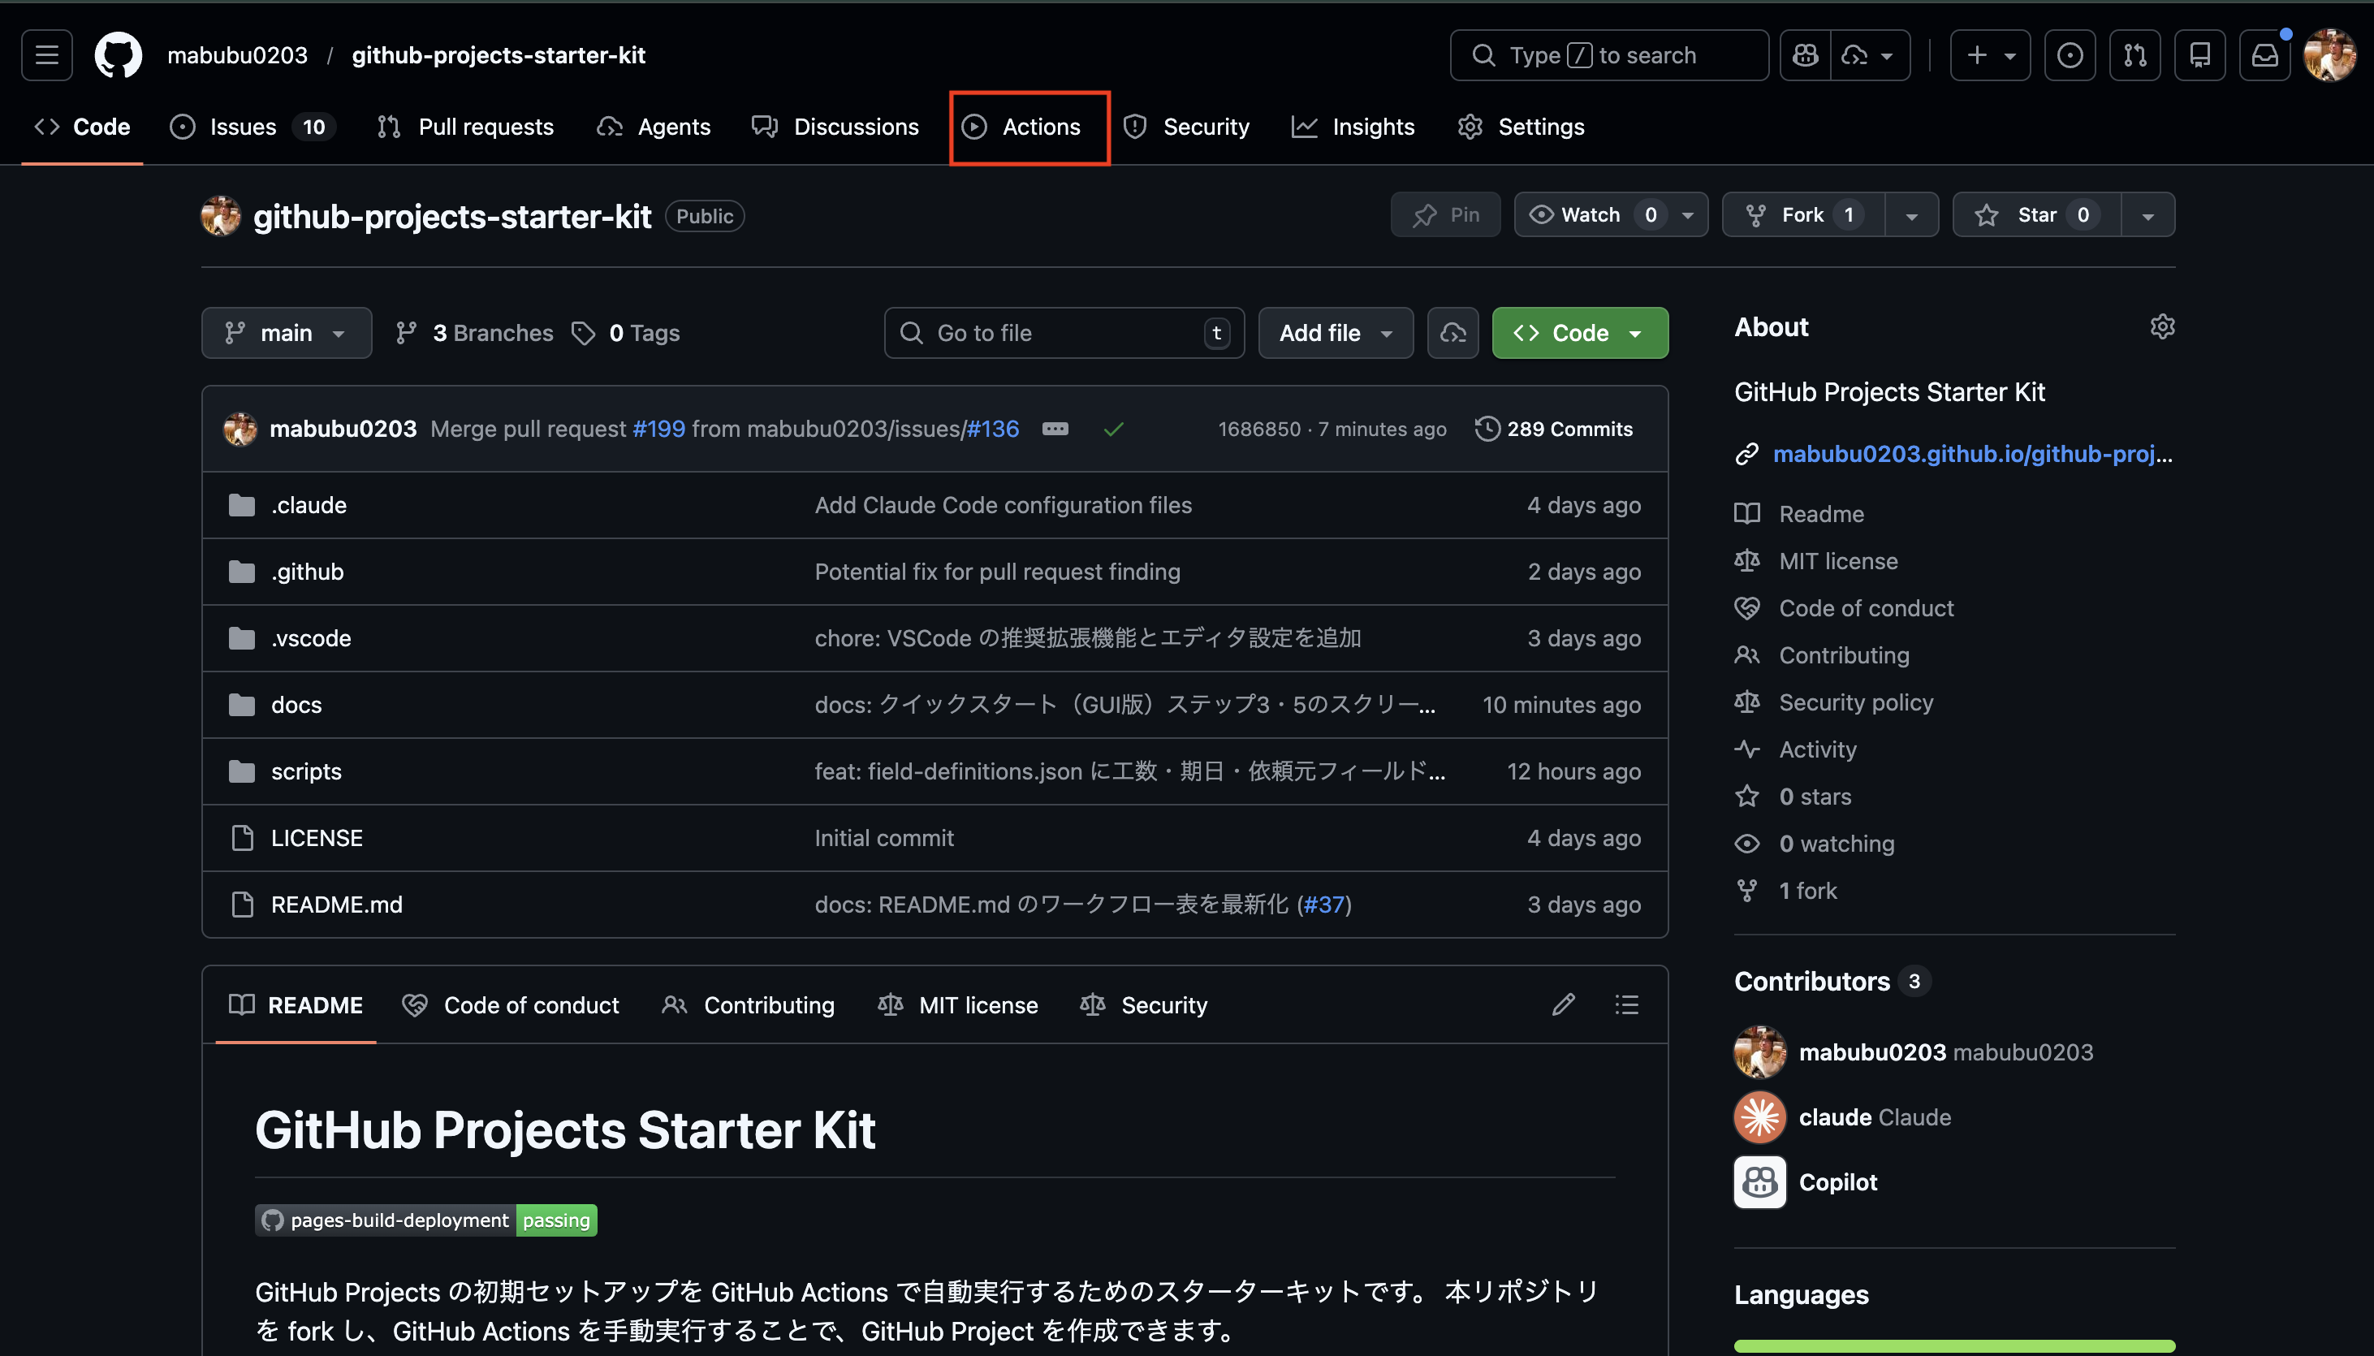View the 0 Tags link

(x=624, y=332)
